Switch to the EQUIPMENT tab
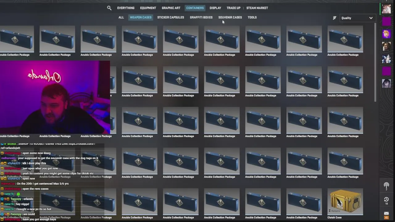The width and height of the screenshot is (395, 222). 148,8
